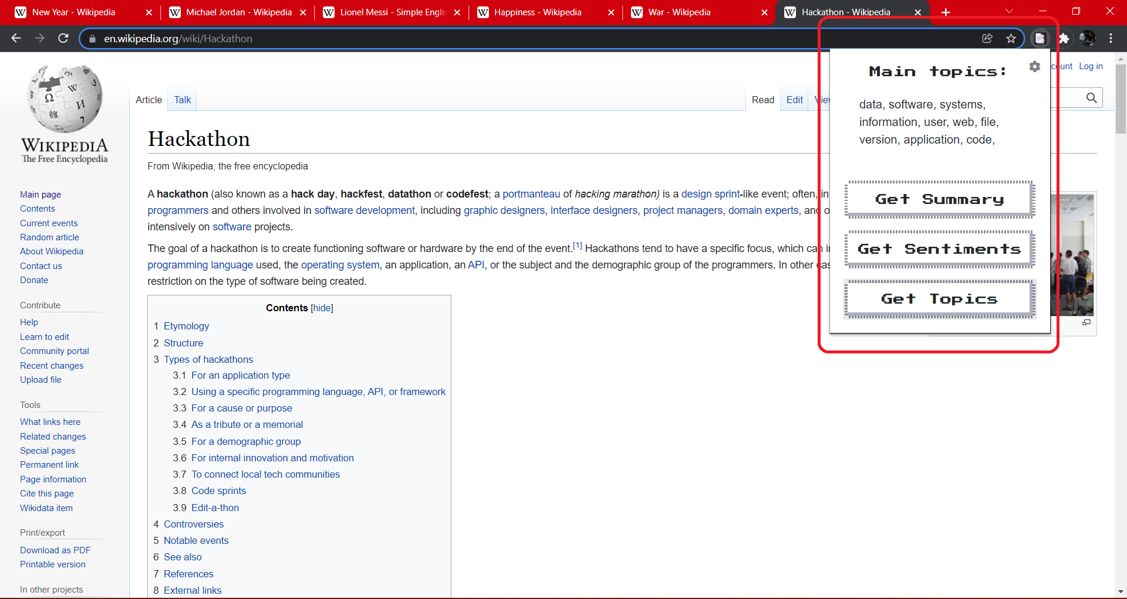
Task: Click the Wikipedia search magnifier icon
Action: [1091, 98]
